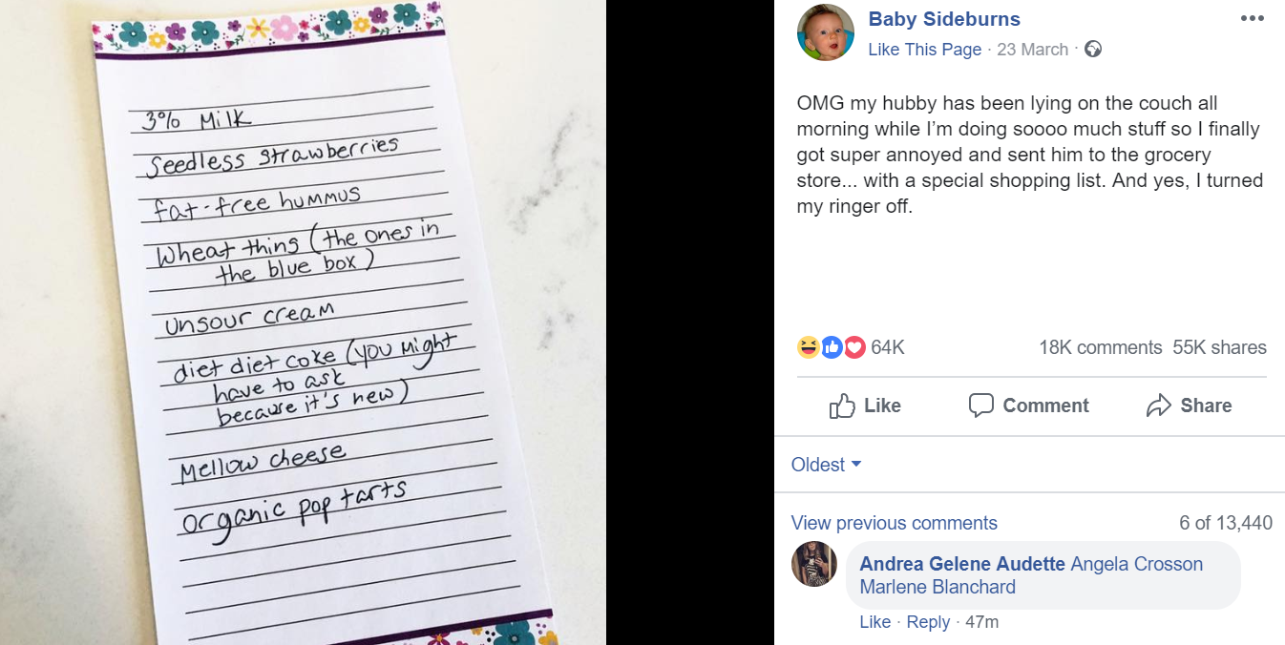Click the Like This Page link

point(924,50)
